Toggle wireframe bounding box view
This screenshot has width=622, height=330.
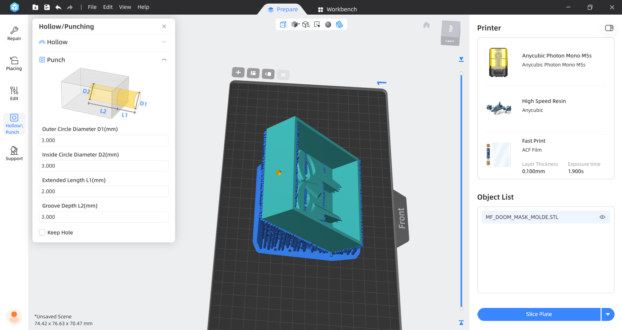pos(283,24)
